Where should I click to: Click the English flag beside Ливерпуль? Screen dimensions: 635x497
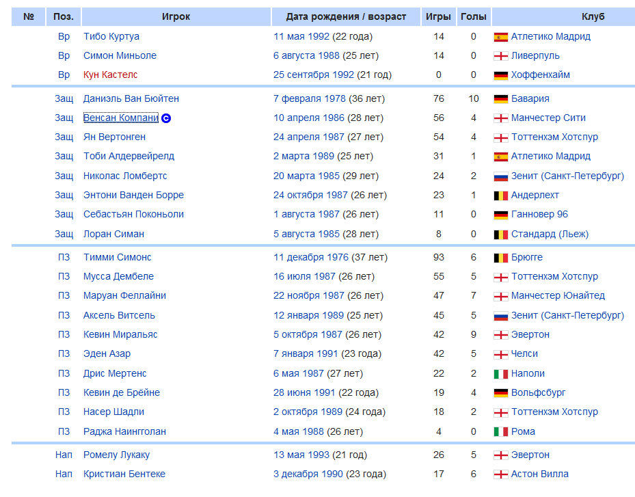tap(501, 56)
